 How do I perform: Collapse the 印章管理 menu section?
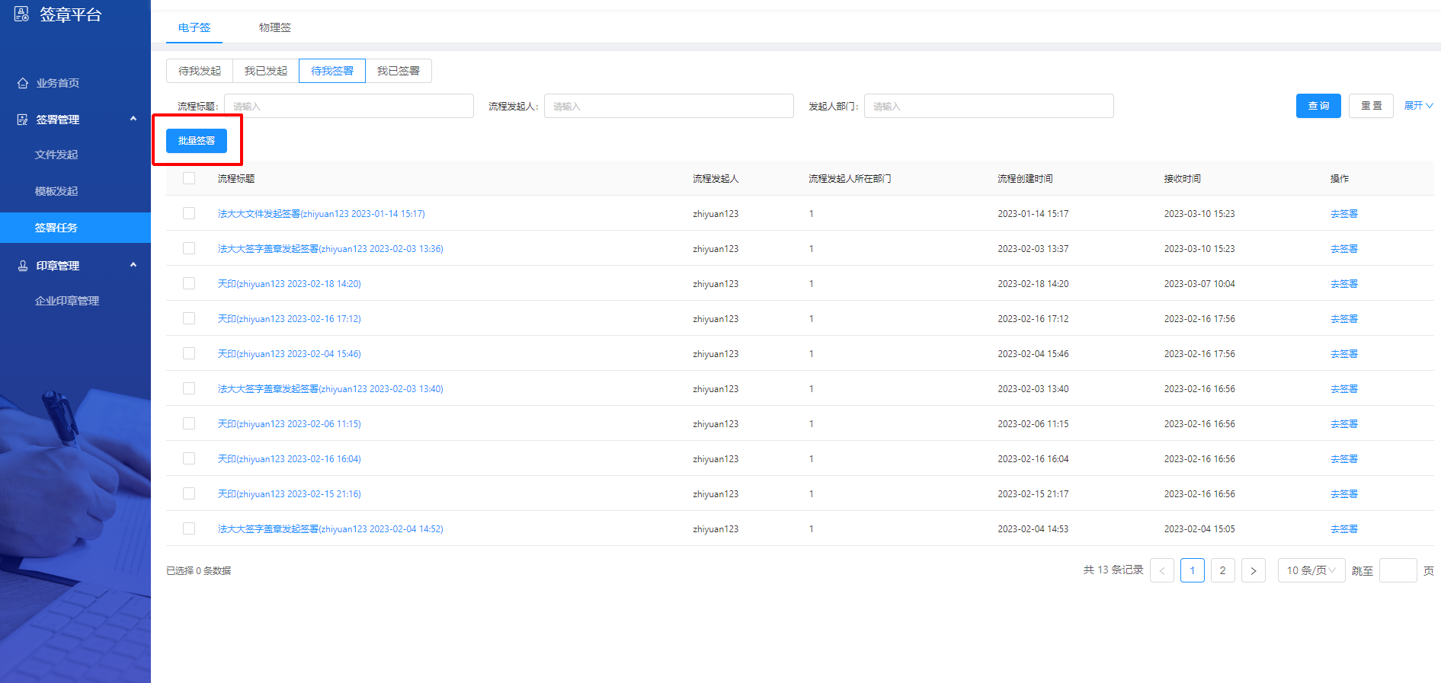(x=133, y=265)
